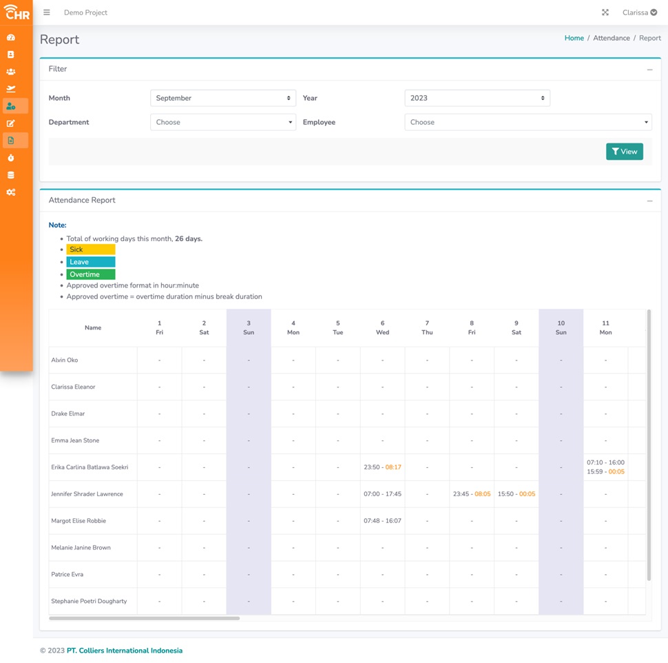Click the Demo Project header text

point(85,12)
